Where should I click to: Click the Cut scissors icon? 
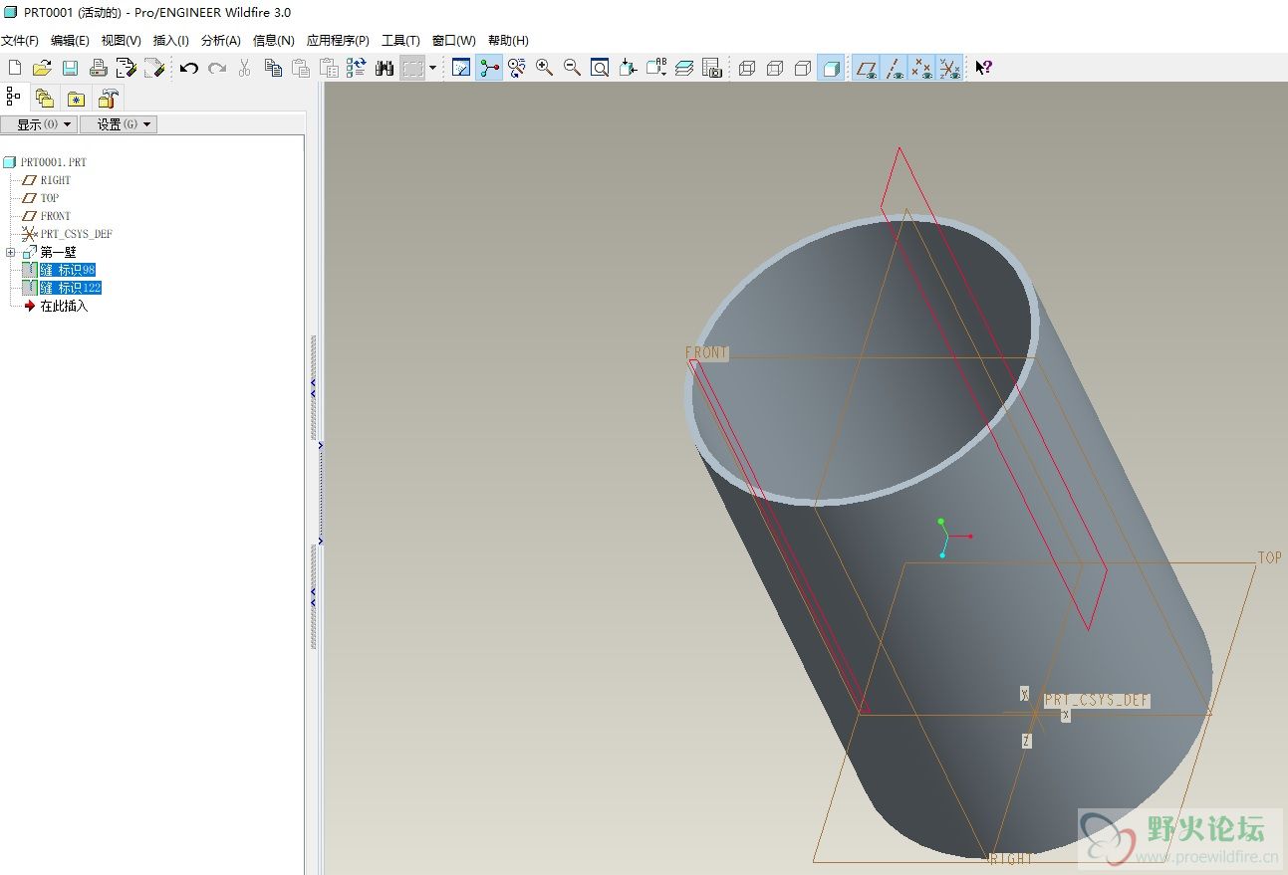(x=245, y=68)
